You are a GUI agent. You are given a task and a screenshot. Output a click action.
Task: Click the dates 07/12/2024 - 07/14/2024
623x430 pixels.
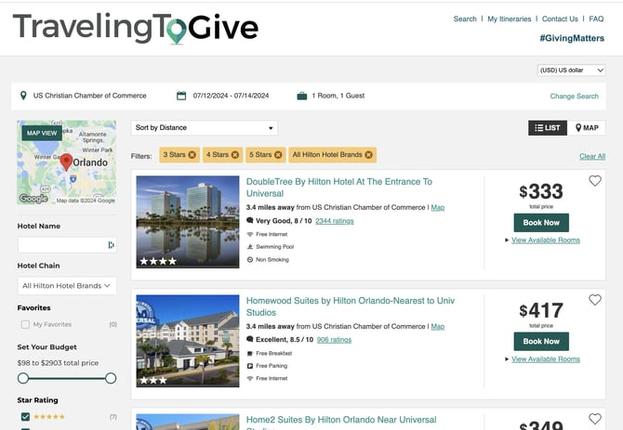click(231, 96)
